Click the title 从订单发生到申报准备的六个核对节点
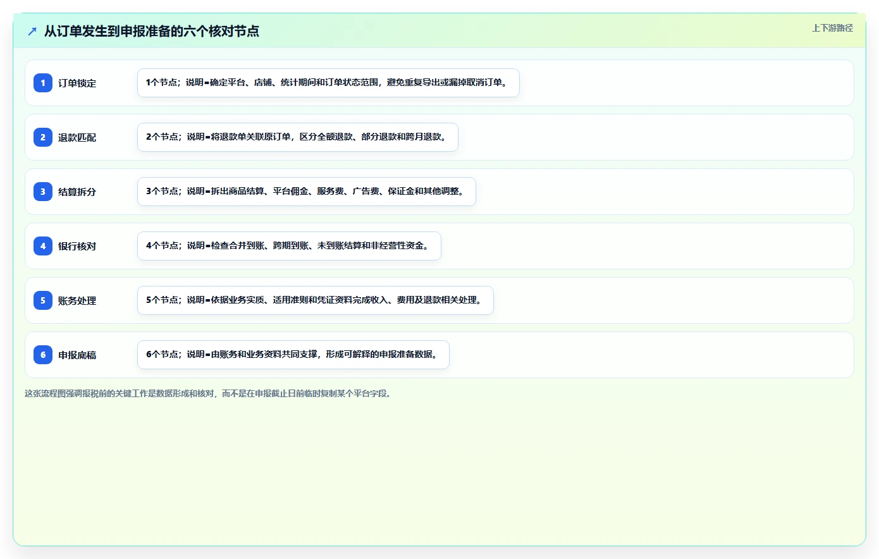The width and height of the screenshot is (879, 559). 152,31
